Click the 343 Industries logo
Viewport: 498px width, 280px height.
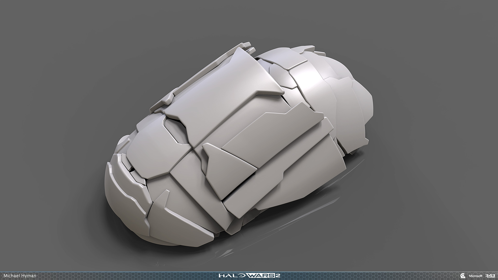(x=490, y=276)
